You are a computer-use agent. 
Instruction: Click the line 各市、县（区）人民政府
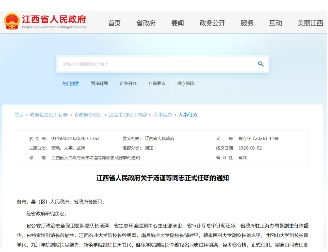(x=60, y=202)
